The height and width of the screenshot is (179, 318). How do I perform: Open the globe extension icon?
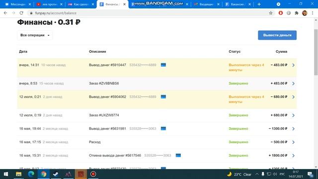(289, 13)
